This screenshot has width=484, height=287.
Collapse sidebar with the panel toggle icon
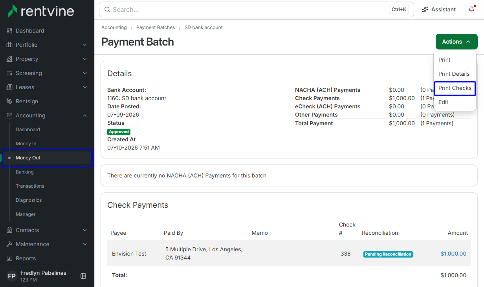coord(83,276)
